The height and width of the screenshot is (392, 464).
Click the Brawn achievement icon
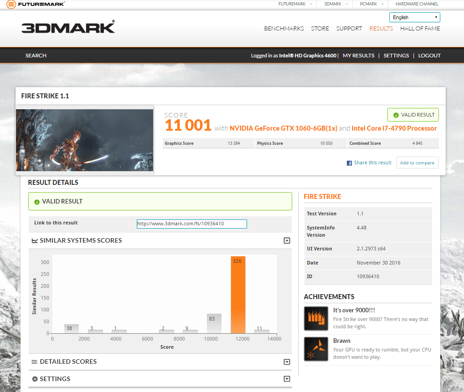tap(316, 349)
